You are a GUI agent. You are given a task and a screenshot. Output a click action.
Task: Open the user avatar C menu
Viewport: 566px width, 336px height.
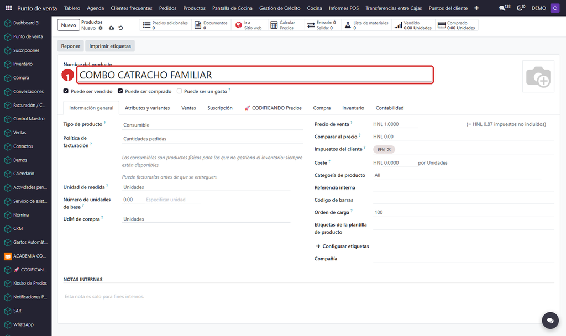click(x=555, y=8)
